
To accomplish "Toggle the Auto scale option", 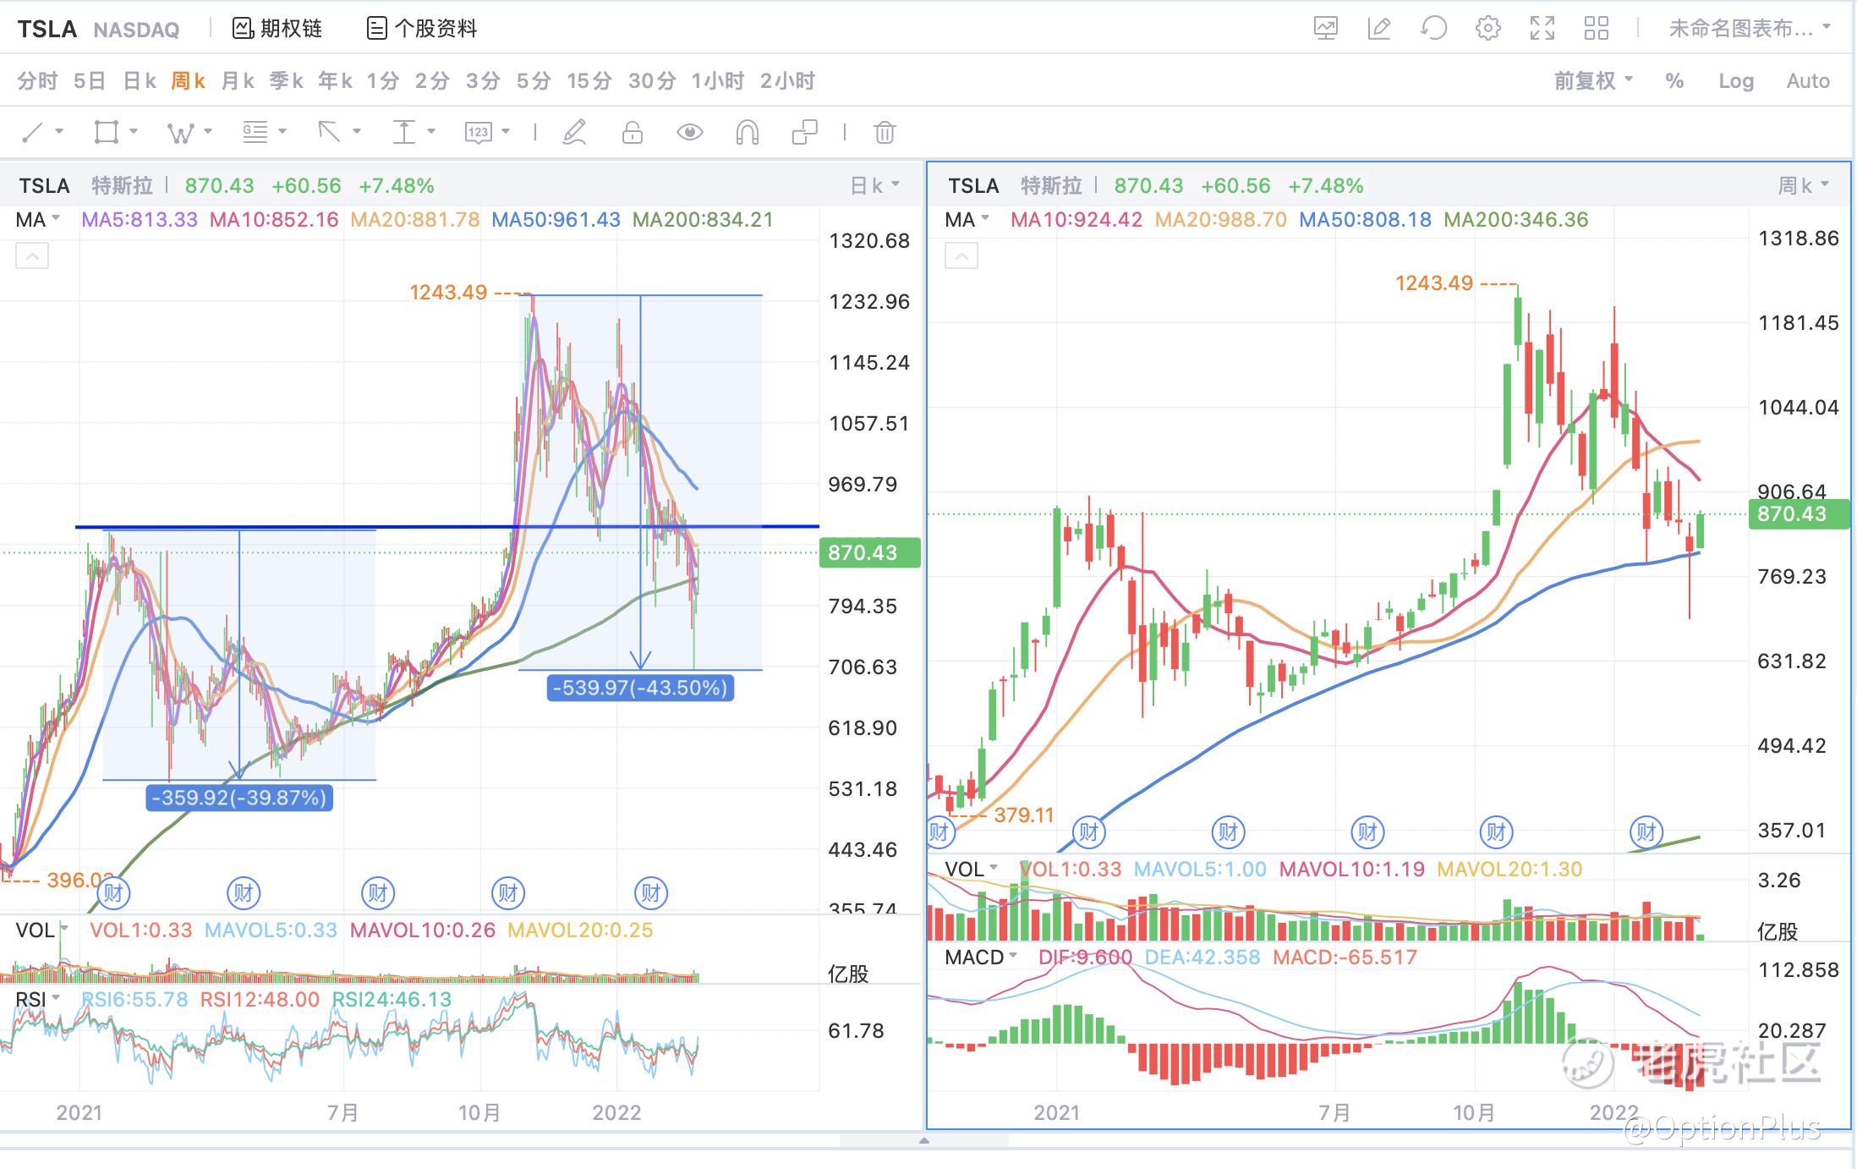I will click(1808, 80).
